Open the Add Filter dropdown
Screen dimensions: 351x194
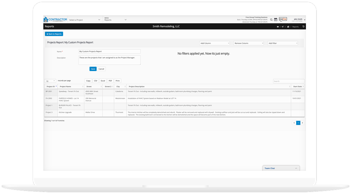pyautogui.click(x=283, y=43)
